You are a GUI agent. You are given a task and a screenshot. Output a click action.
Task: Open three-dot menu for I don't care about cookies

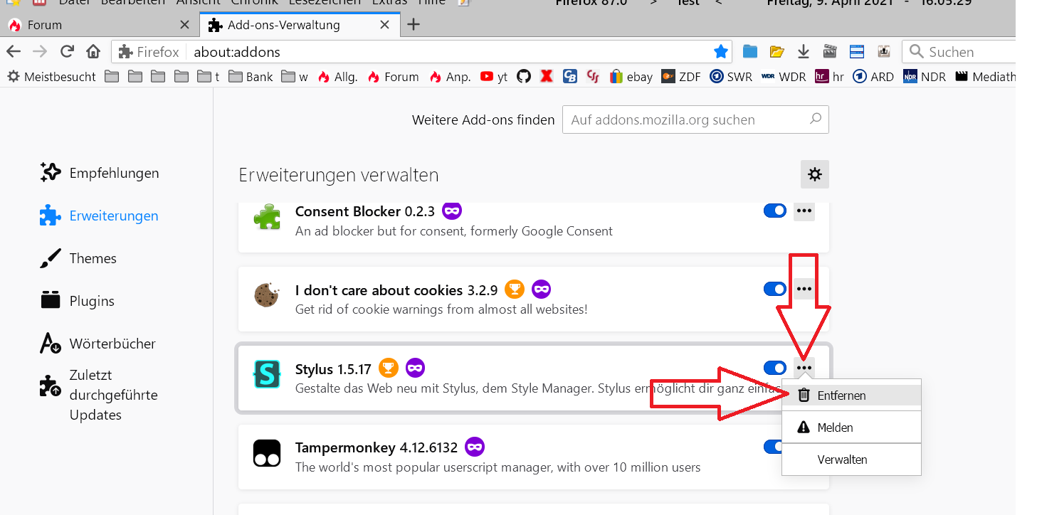[x=804, y=289]
